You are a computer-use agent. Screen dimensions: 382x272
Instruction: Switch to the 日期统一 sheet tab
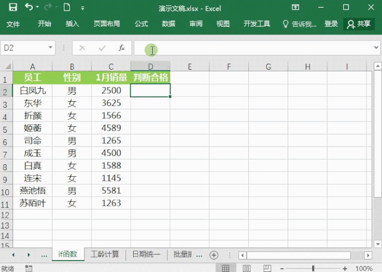click(146, 254)
